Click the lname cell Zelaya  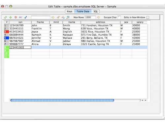coord(72,44)
